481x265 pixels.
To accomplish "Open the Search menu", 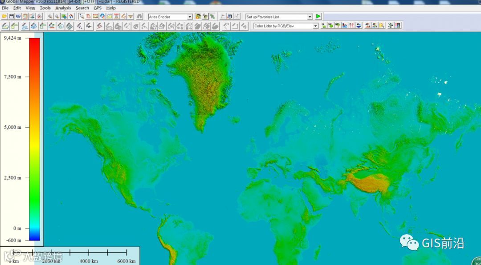I will point(82,8).
